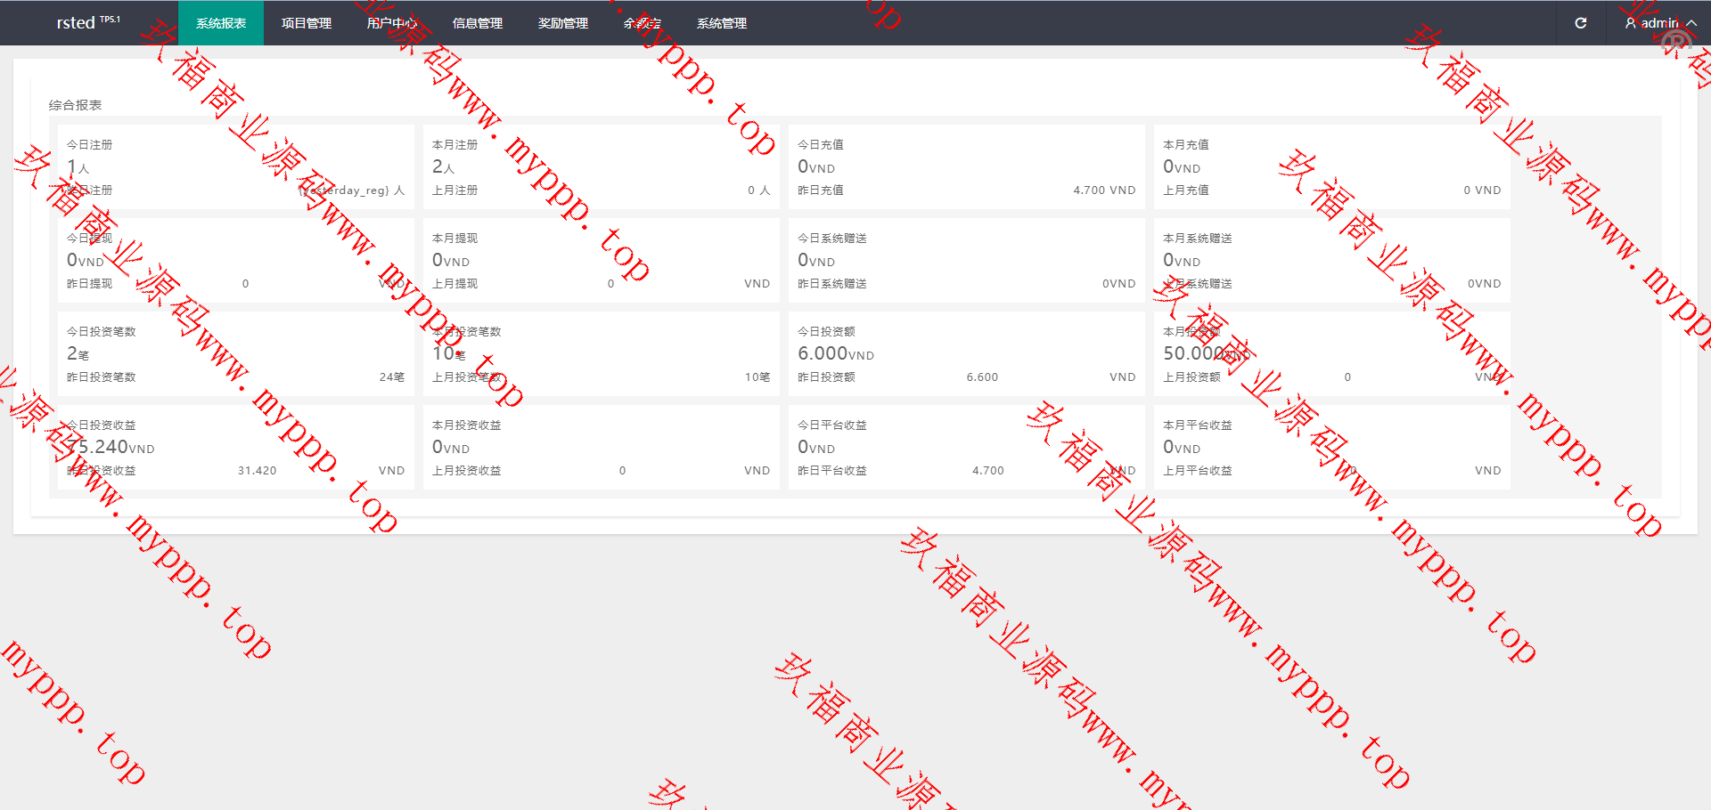Open the 项目管理 menu

point(307,23)
